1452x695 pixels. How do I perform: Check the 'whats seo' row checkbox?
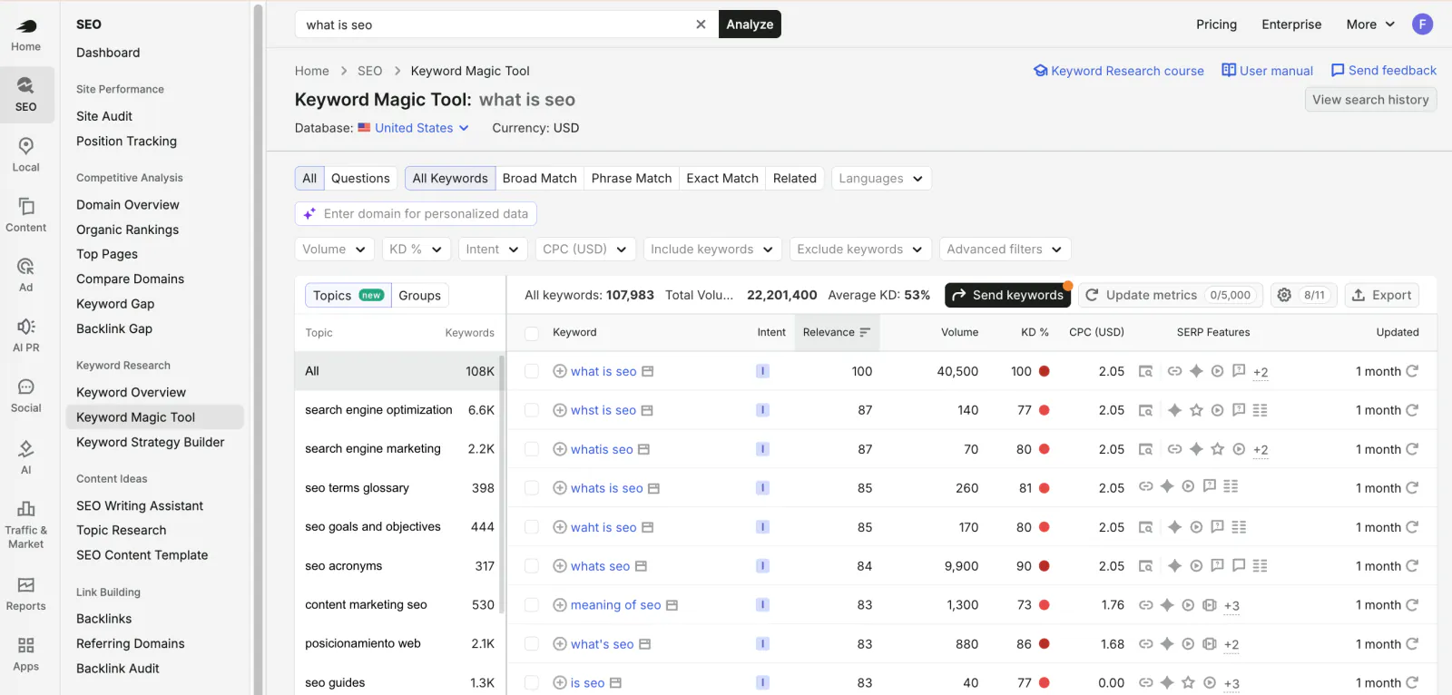532,566
